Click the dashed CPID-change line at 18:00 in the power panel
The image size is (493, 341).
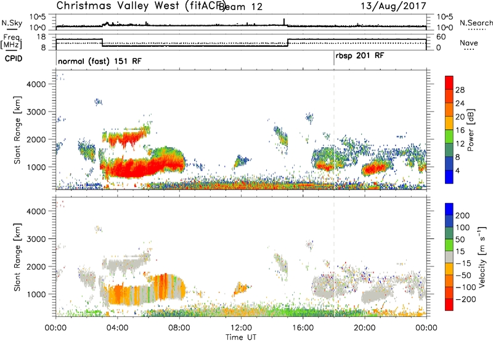(x=334, y=130)
